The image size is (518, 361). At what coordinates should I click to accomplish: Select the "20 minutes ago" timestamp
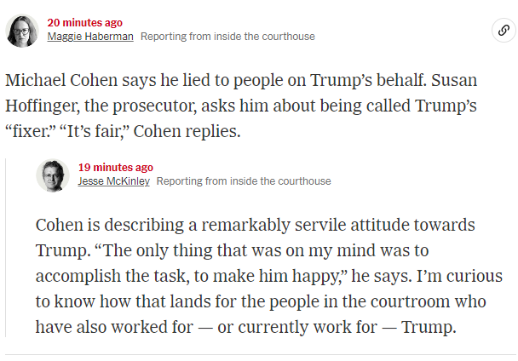pyautogui.click(x=85, y=22)
